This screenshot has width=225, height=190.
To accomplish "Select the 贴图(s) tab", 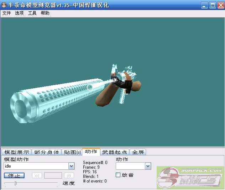I will [72, 152].
